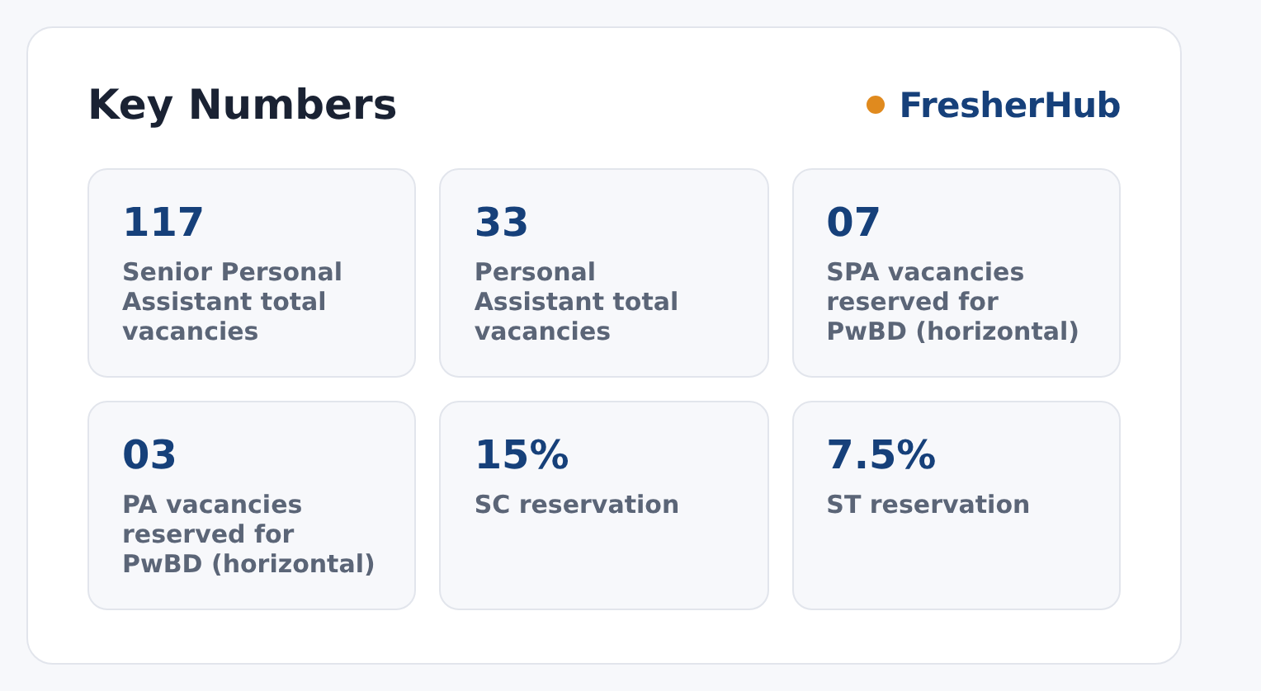
Task: Click the 07 figure
Action: [853, 223]
